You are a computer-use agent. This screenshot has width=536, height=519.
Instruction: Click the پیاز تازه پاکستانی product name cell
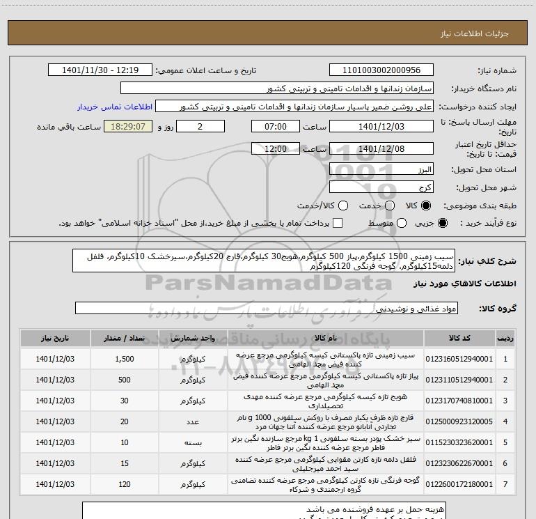tap(326, 380)
